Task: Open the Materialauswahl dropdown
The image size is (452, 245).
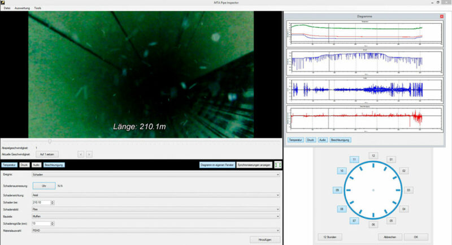Action: coord(277,230)
